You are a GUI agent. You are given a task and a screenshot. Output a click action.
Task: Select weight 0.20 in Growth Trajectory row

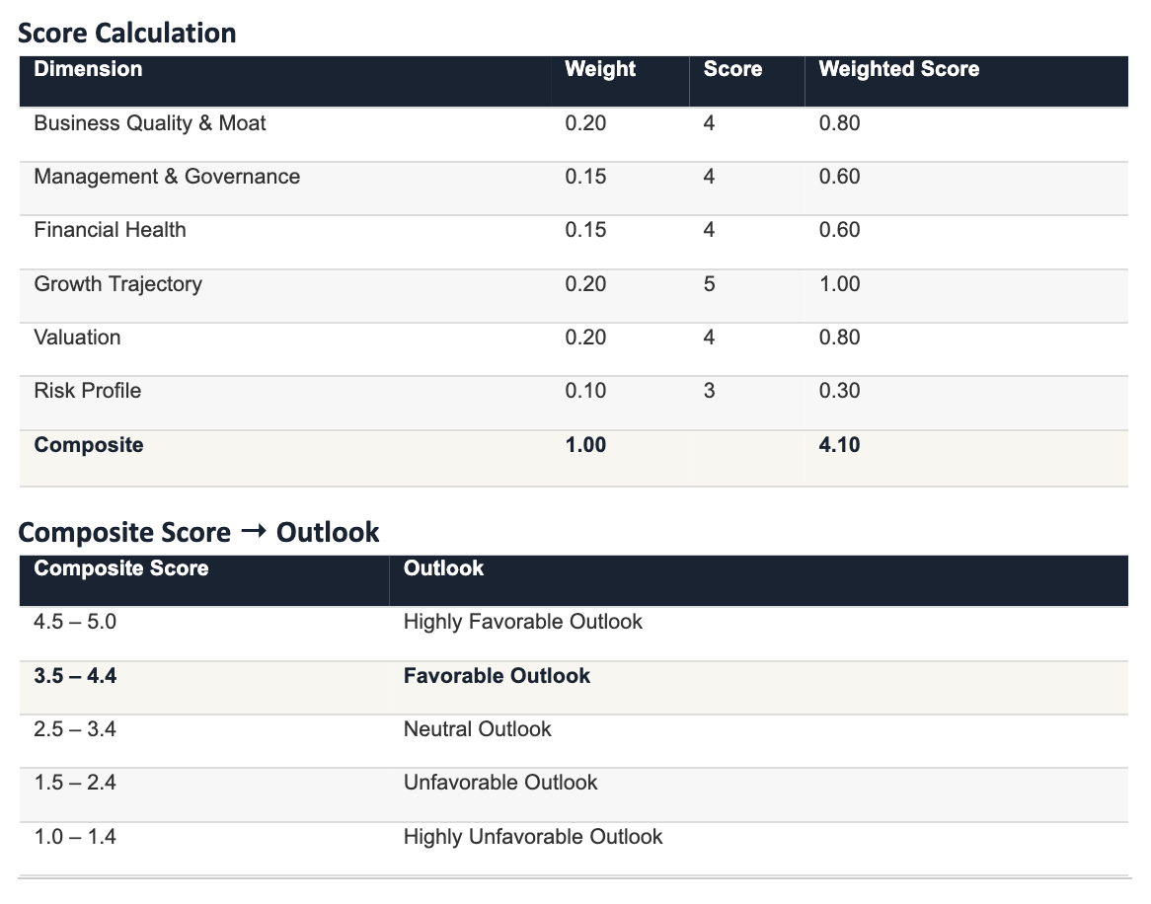tap(585, 284)
